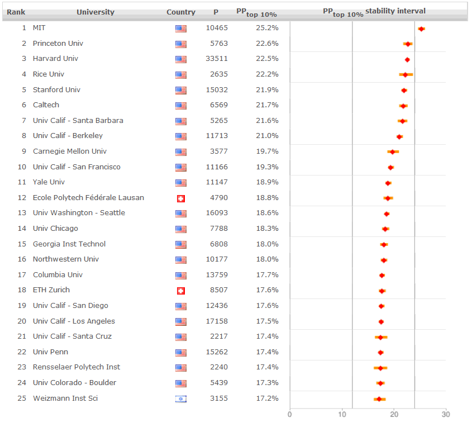Select Columbia Univ in the list

point(58,274)
